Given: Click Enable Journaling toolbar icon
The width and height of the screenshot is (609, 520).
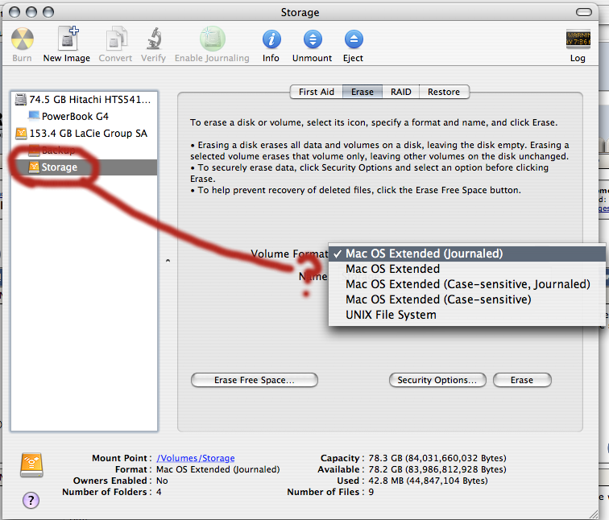Looking at the screenshot, I should [x=213, y=39].
